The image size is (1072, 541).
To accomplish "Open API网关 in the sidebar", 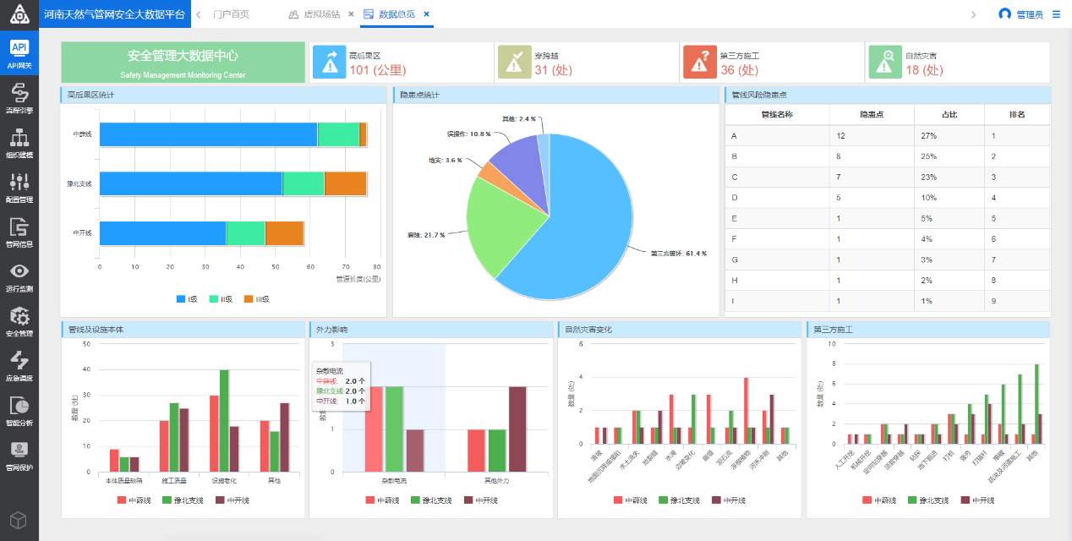I will pos(19,53).
